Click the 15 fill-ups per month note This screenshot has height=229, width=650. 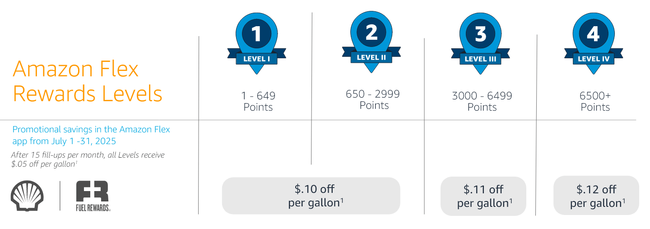tap(88, 159)
